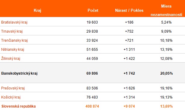The image size is (185, 110).
Task: Click the 69 806 count cell
Action: (92, 73)
